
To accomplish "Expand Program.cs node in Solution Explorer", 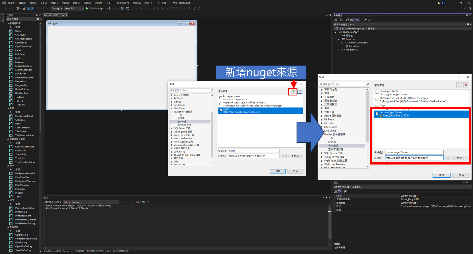I will (339, 50).
